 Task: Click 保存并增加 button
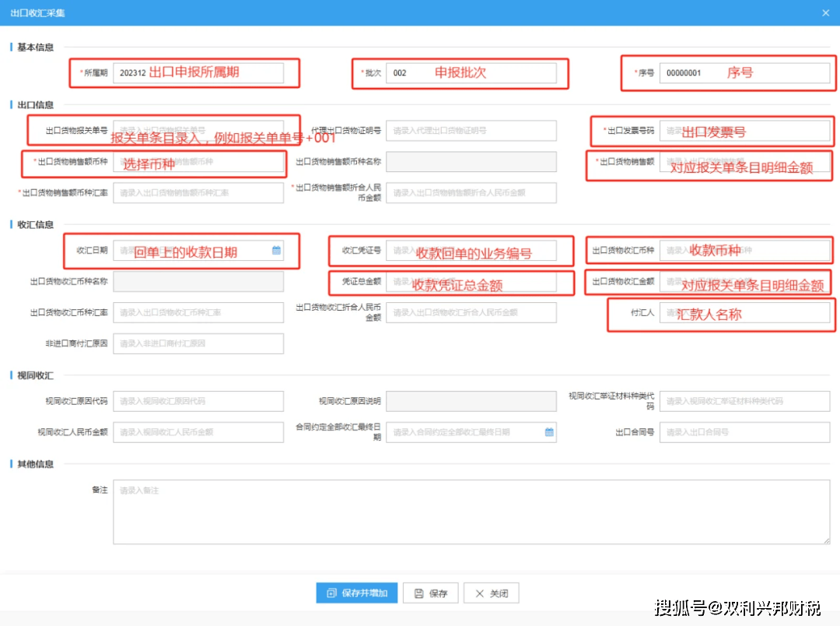pos(357,593)
